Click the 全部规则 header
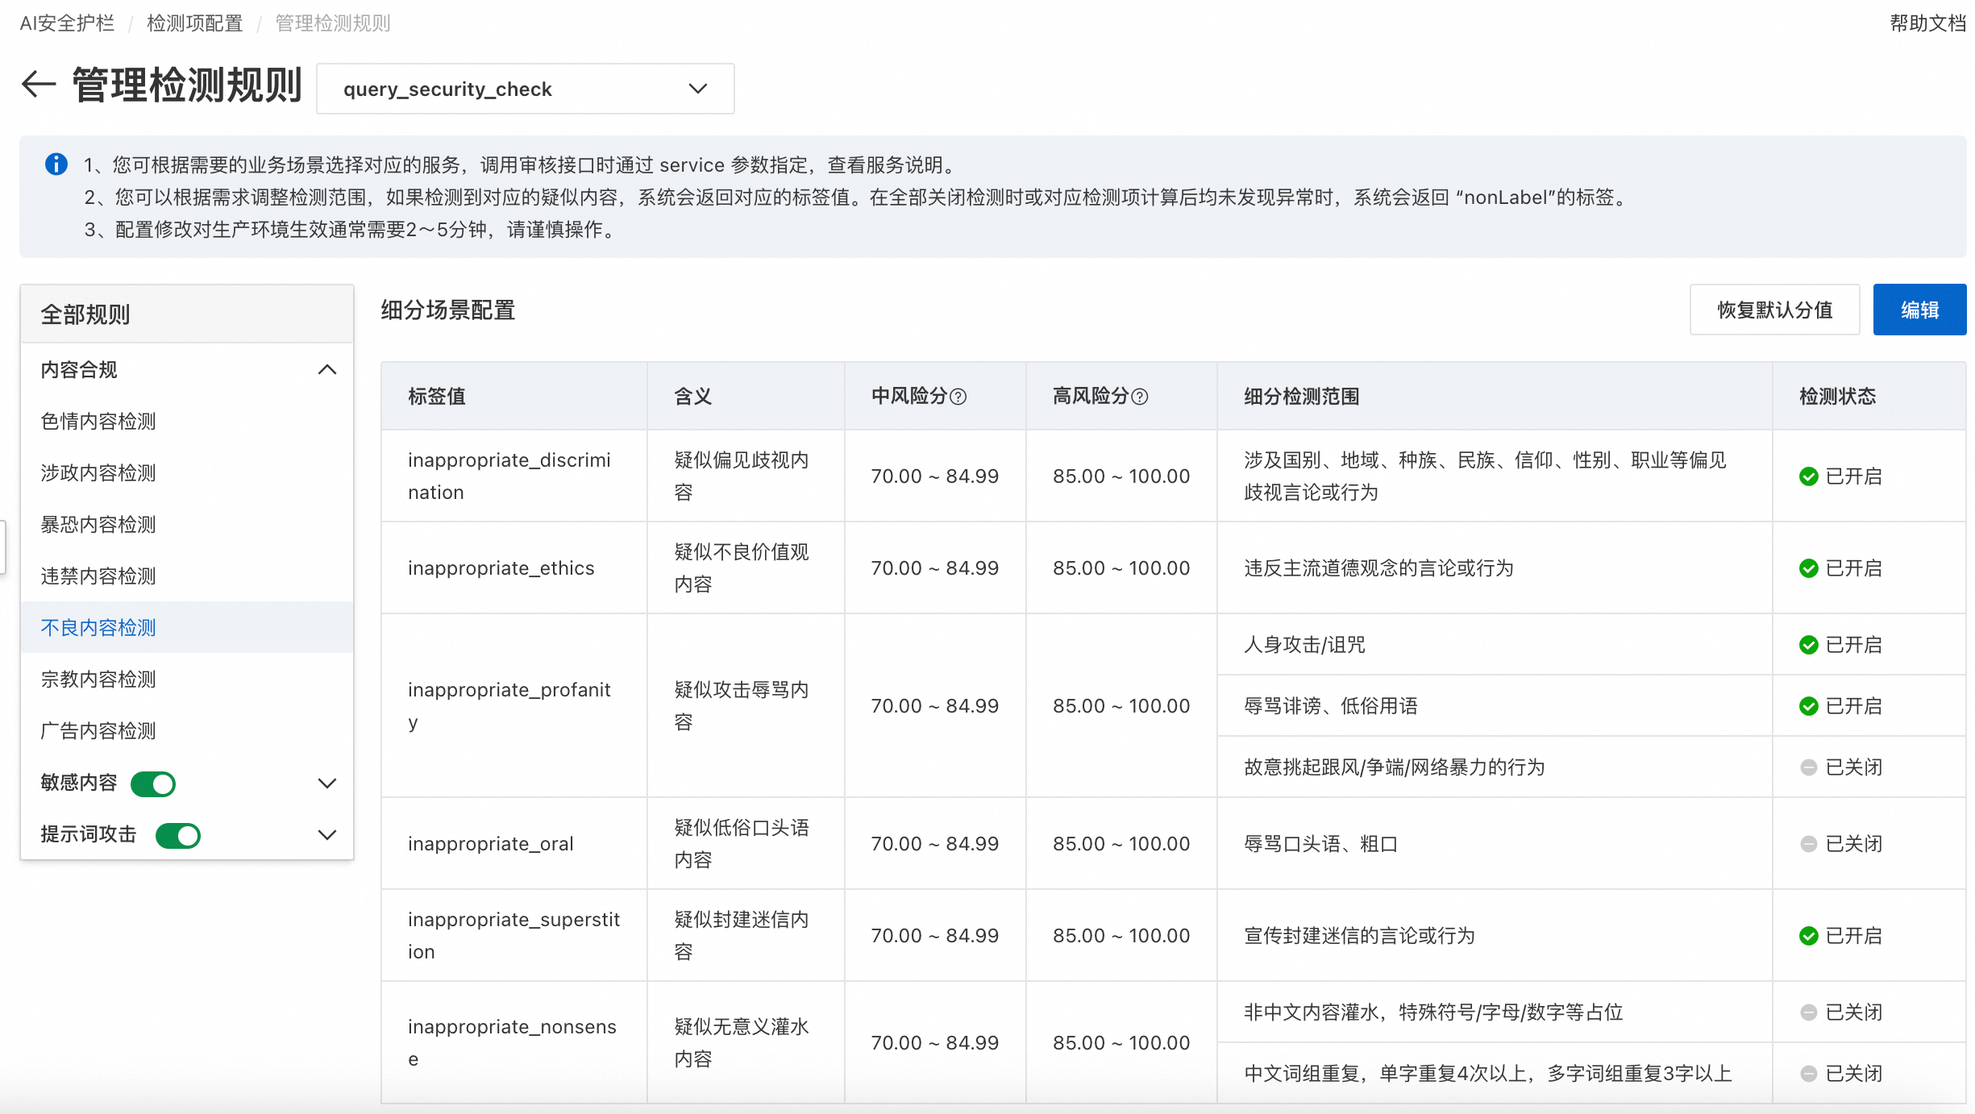The image size is (1975, 1114). [x=187, y=314]
